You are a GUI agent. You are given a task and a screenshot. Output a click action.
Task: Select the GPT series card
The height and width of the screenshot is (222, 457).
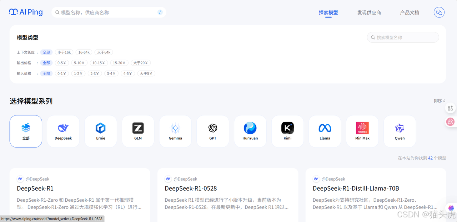[x=213, y=131]
